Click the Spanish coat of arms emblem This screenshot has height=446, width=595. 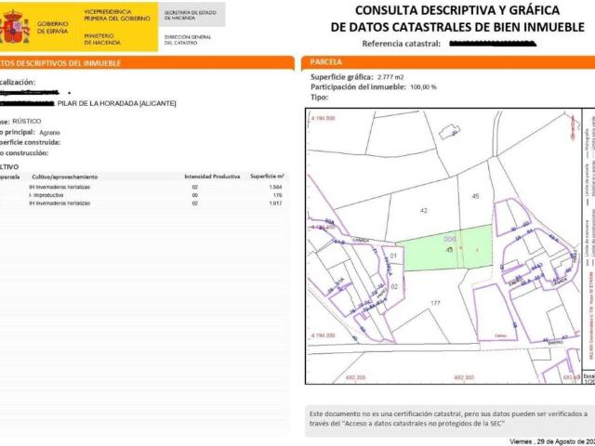click(x=15, y=28)
